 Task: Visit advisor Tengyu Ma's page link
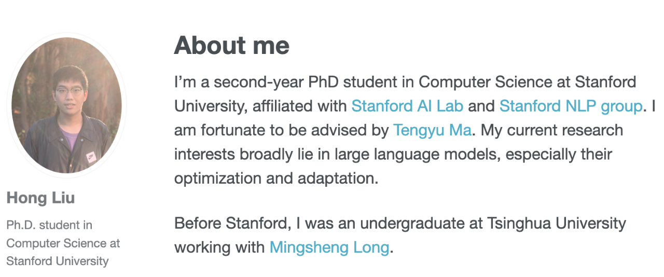(432, 131)
